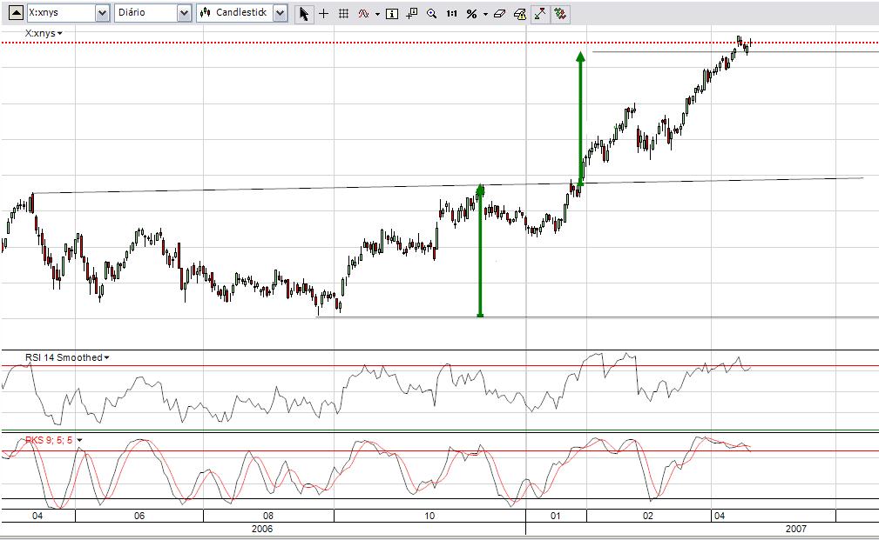This screenshot has height=540, width=879.
Task: Click the info box icon
Action: click(x=392, y=13)
